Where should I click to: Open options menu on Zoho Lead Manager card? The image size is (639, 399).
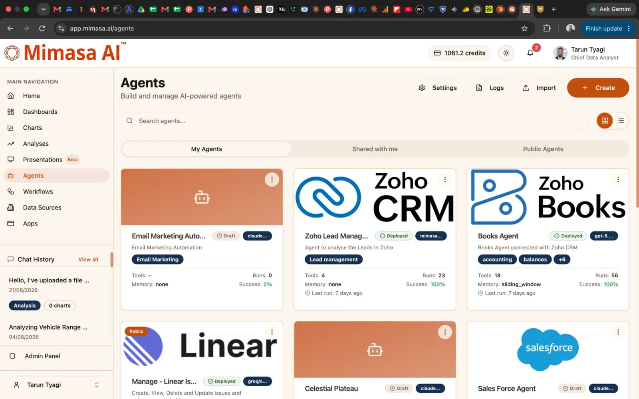(445, 180)
